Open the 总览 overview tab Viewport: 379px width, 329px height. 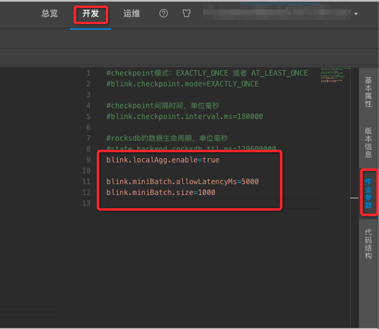[x=50, y=13]
